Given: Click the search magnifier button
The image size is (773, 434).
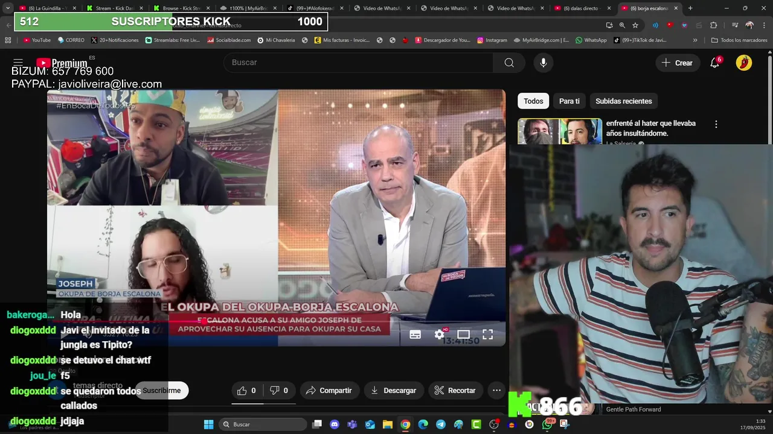Looking at the screenshot, I should pyautogui.click(x=509, y=63).
